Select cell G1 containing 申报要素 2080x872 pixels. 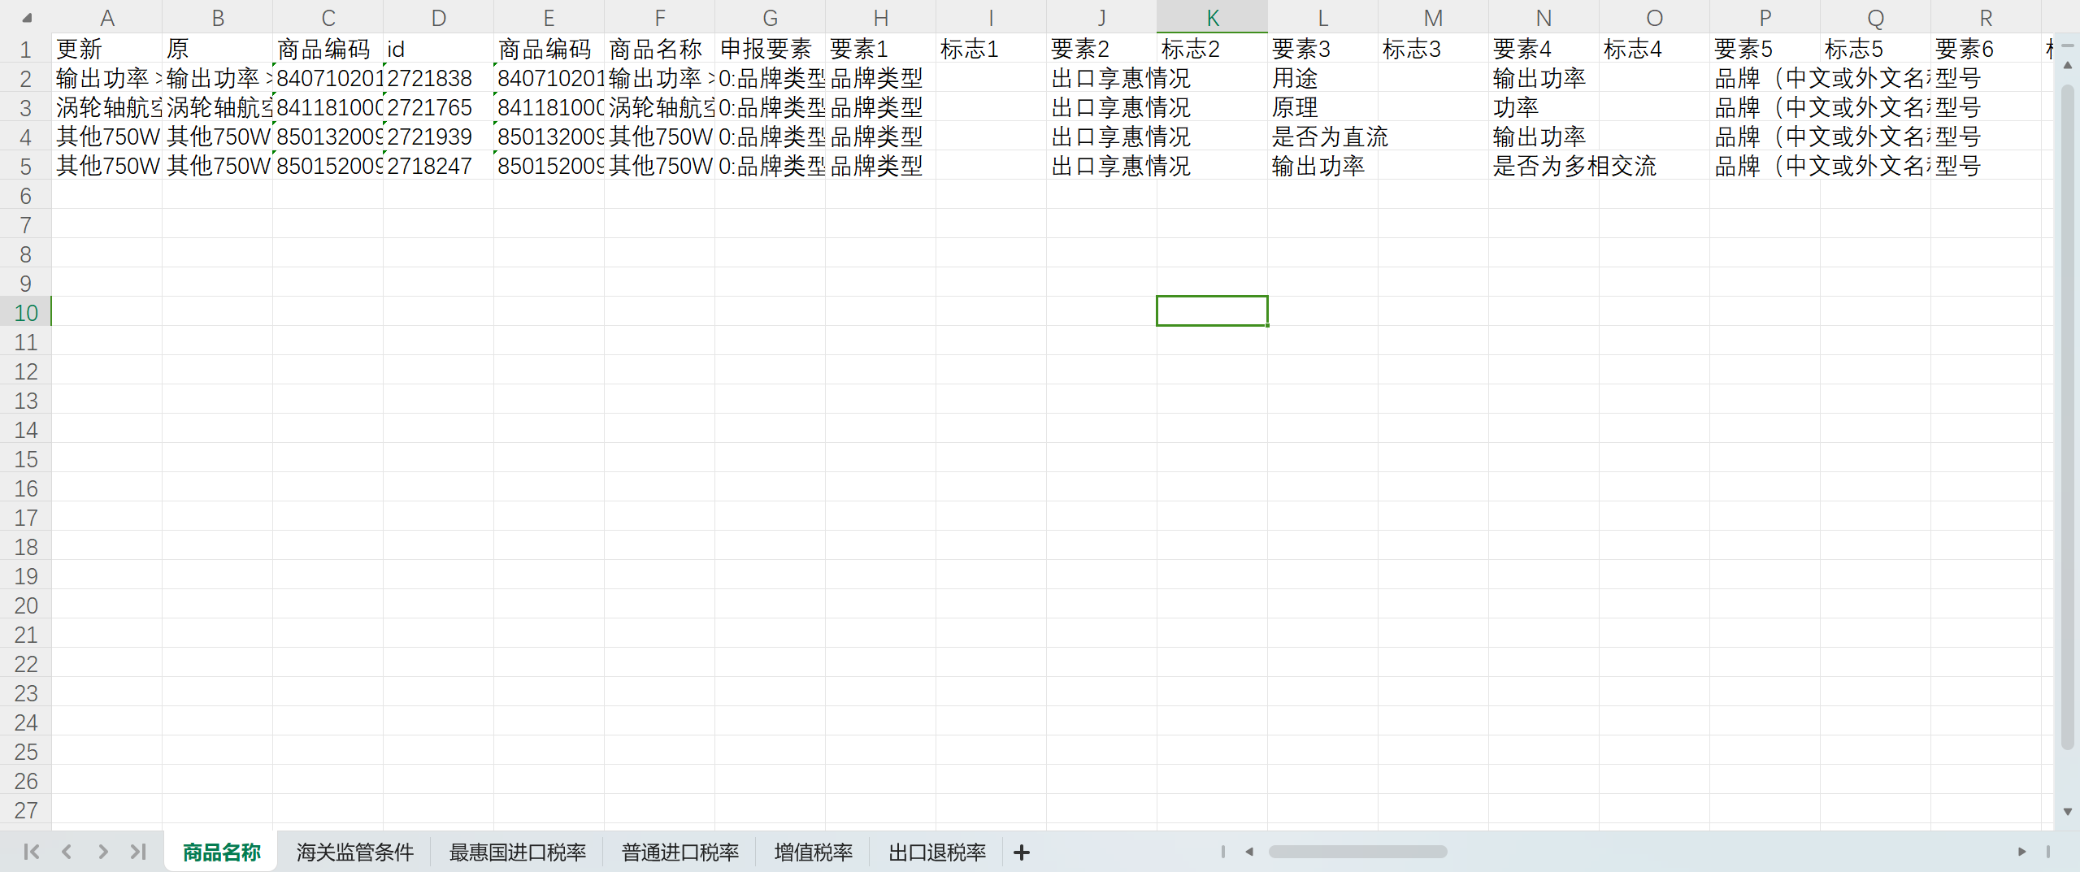pyautogui.click(x=770, y=49)
